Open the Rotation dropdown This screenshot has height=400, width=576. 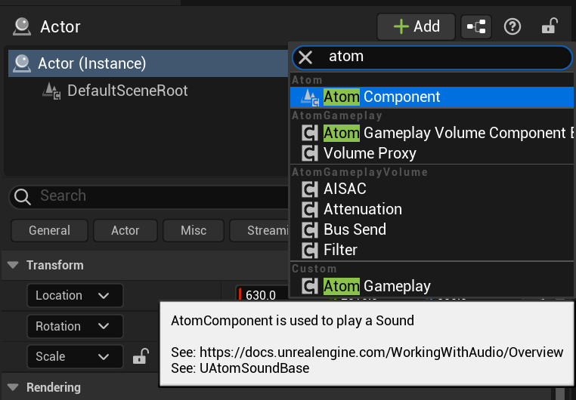pyautogui.click(x=75, y=326)
